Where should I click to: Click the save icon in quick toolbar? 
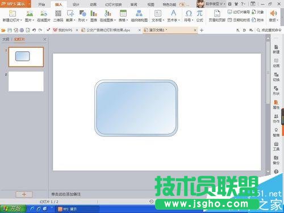point(10,30)
